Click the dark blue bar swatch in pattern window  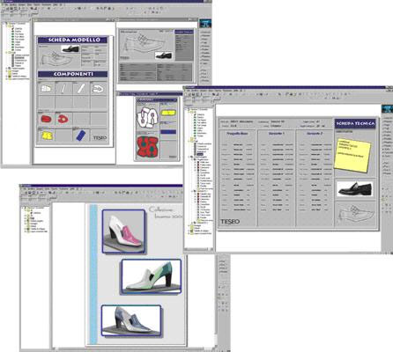(168, 132)
